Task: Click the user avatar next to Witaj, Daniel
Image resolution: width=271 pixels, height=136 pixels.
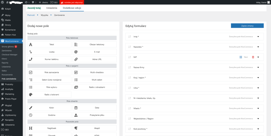Action: (268, 2)
